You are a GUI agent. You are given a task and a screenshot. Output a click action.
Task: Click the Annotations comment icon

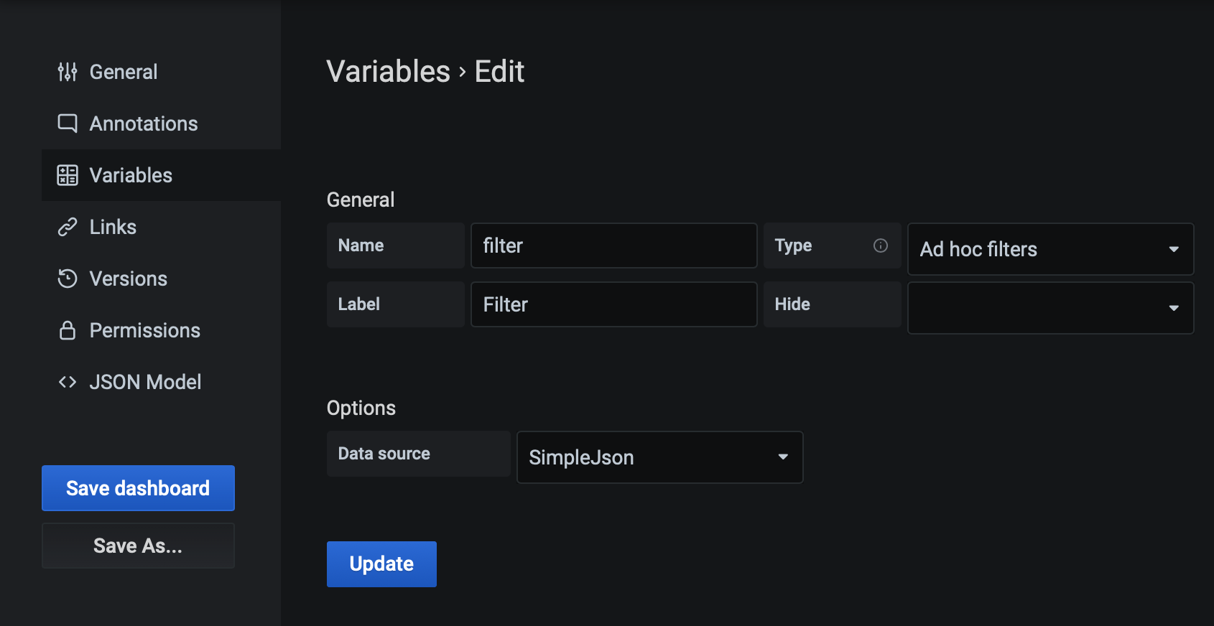tap(68, 123)
